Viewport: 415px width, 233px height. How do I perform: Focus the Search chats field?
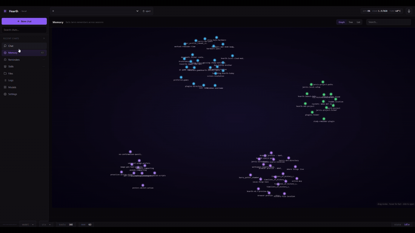click(x=24, y=30)
